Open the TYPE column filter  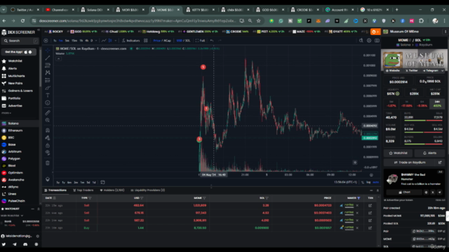(90, 198)
